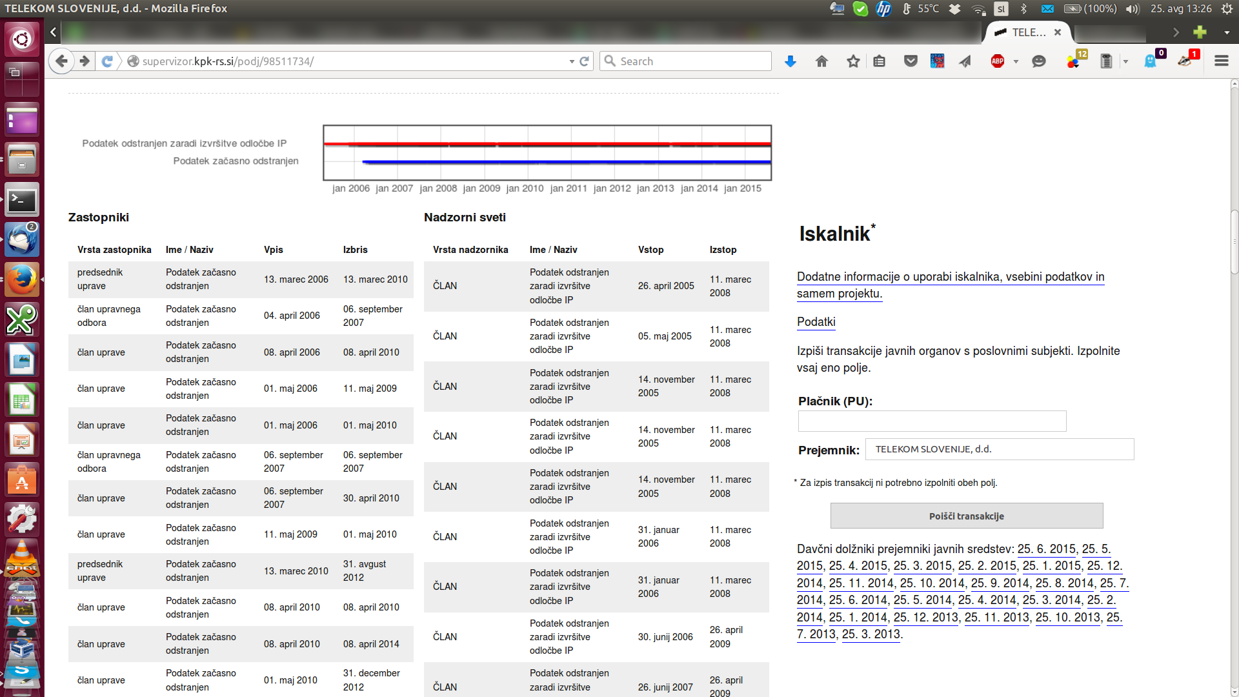Viewport: 1239px width, 697px height.
Task: Click the reload button beside back and forward
Action: [107, 61]
